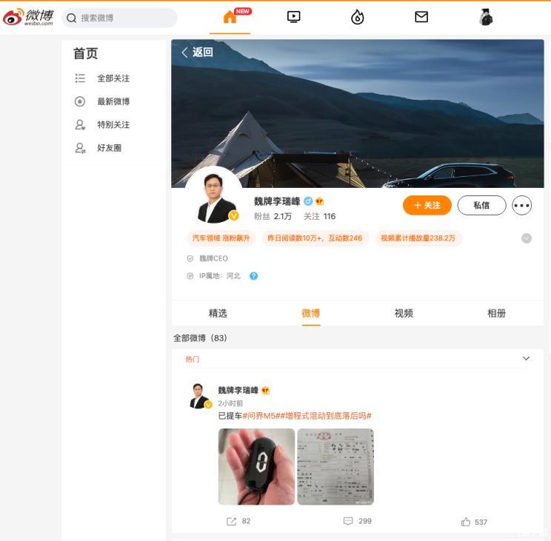Open the three-dot more options button
The image size is (551, 541).
[522, 206]
